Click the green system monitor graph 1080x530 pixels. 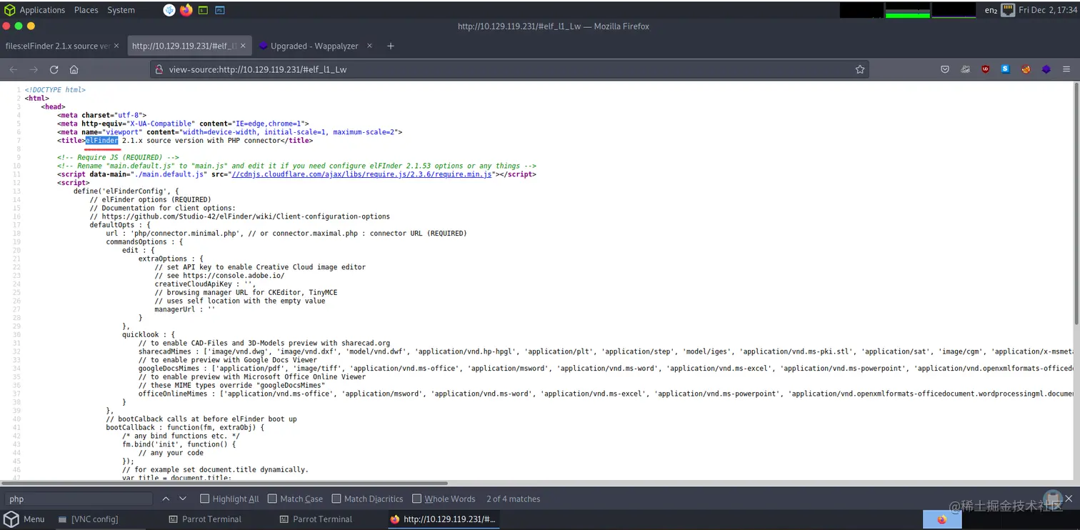pos(908,10)
